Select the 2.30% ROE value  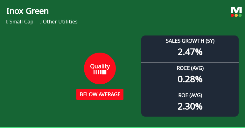pyautogui.click(x=190, y=106)
